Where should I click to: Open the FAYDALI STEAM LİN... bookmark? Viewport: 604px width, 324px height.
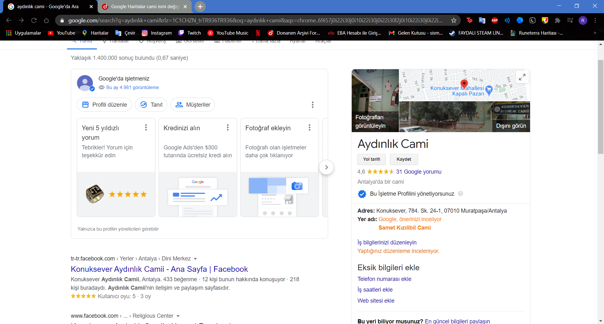coord(476,33)
